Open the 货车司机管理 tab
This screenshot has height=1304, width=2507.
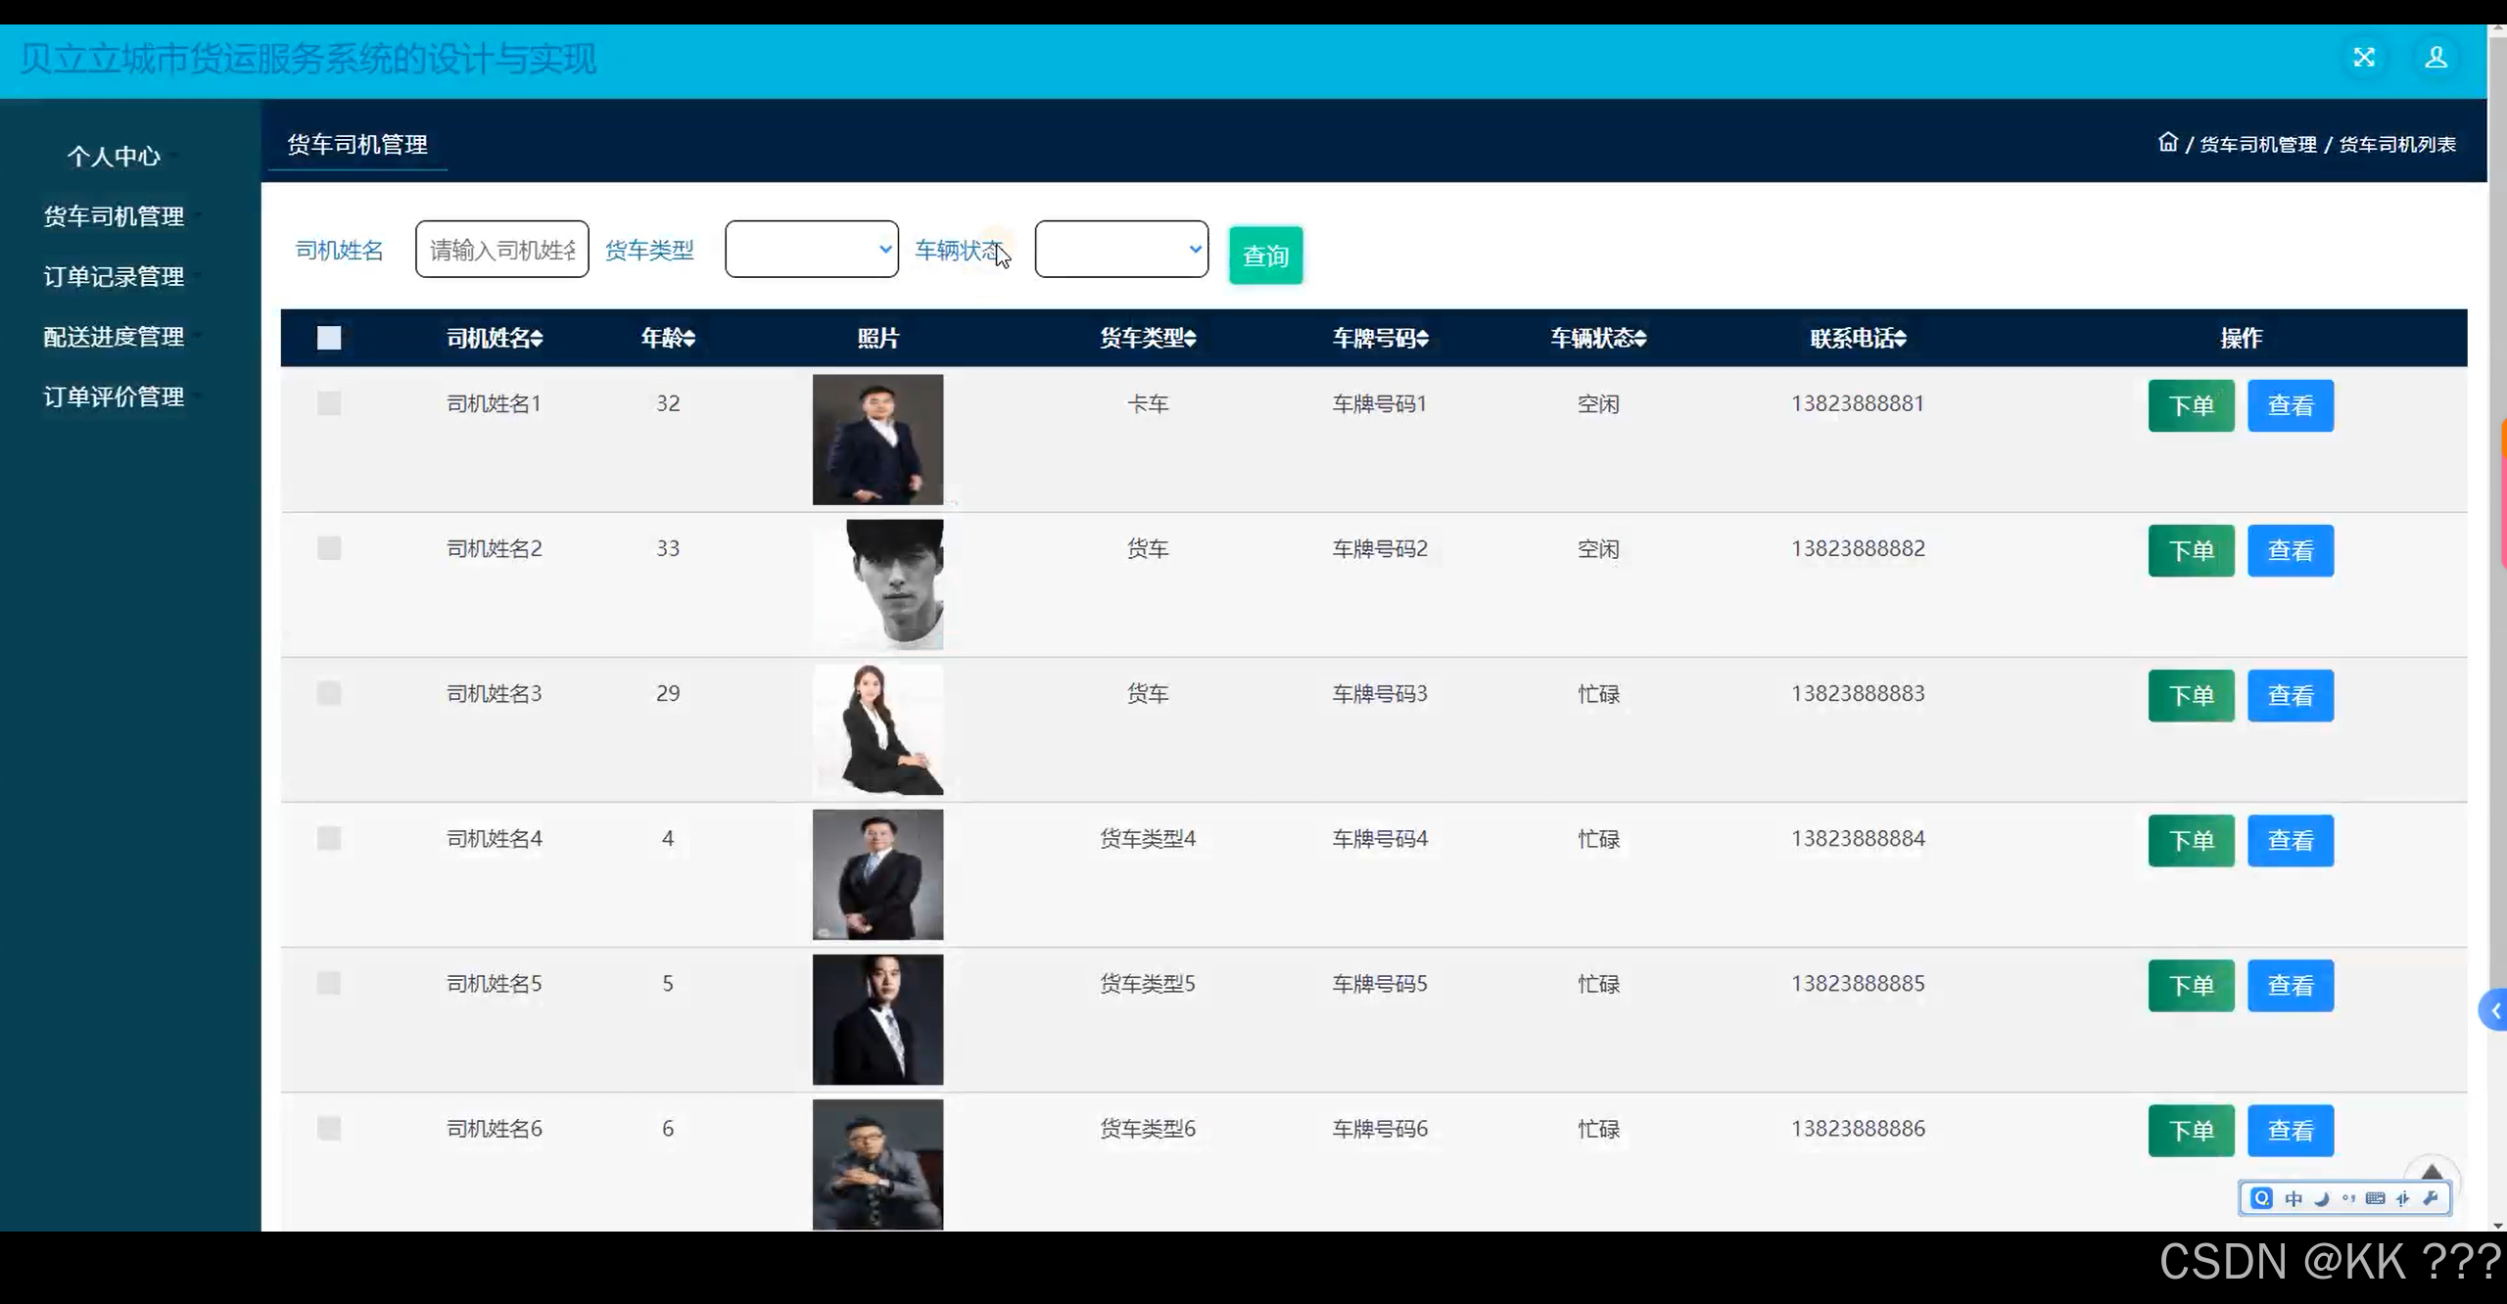click(356, 144)
